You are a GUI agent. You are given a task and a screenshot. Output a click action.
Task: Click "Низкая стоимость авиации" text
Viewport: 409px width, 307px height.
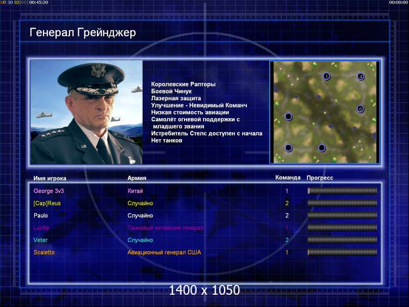190,113
